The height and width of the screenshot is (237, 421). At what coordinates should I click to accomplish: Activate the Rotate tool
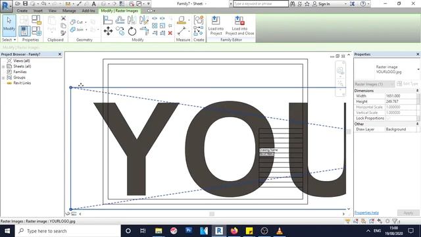[132, 32]
